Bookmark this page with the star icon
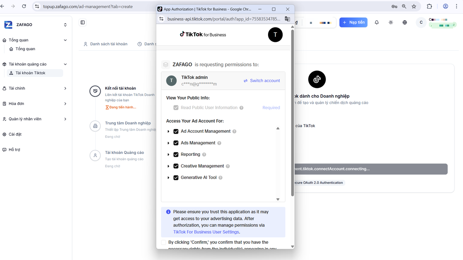Viewport: 463px width, 260px height. (x=414, y=7)
